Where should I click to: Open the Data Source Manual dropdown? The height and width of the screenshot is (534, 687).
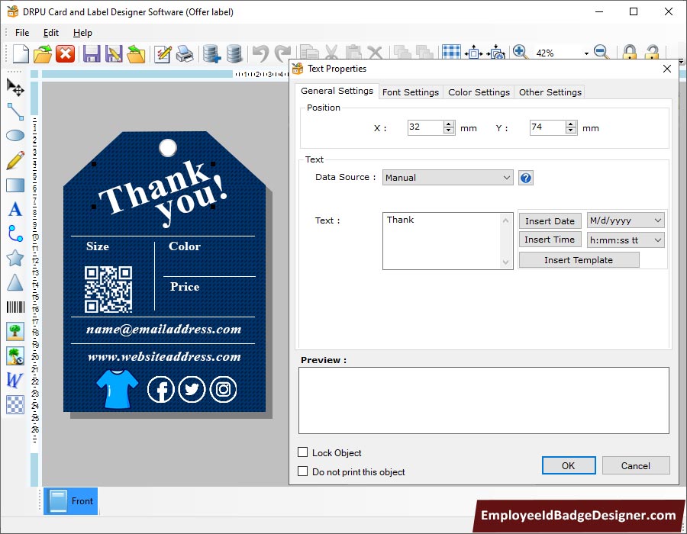[x=447, y=178]
